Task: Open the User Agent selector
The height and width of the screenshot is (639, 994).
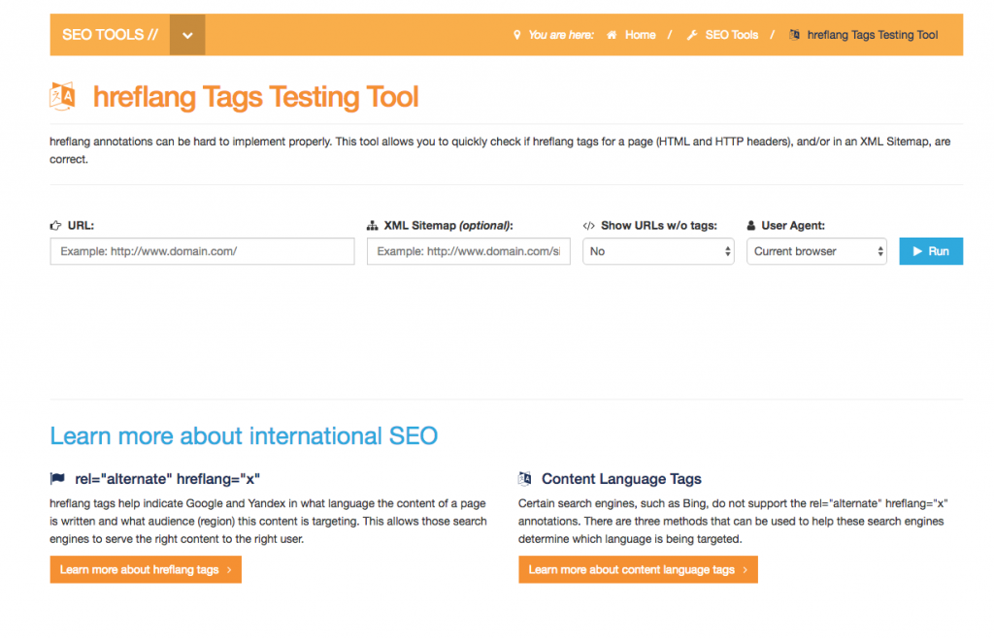Action: [x=816, y=250]
